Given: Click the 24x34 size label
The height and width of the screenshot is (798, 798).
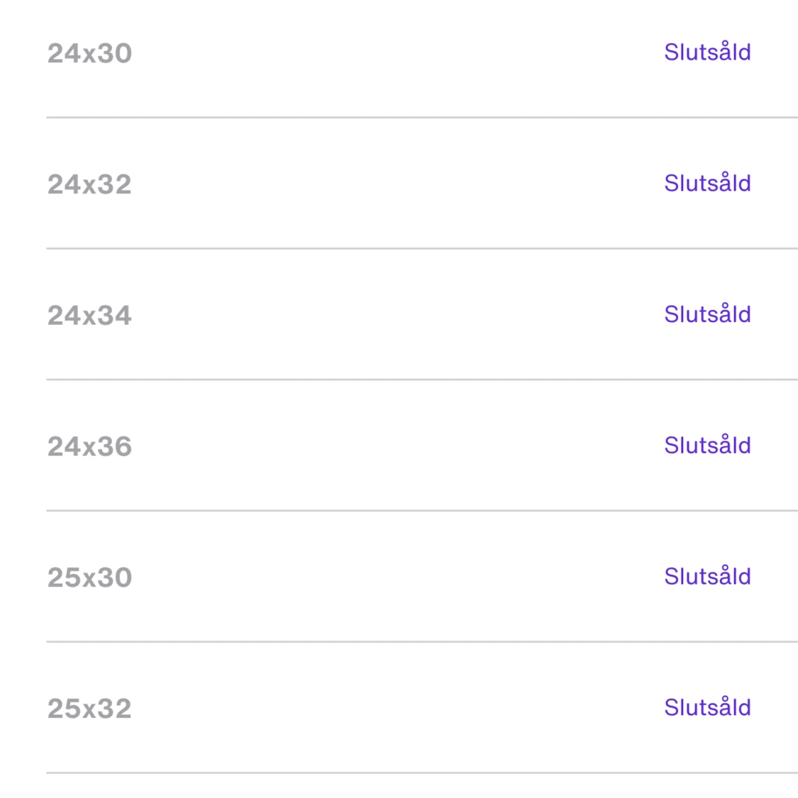Looking at the screenshot, I should pos(89,316).
